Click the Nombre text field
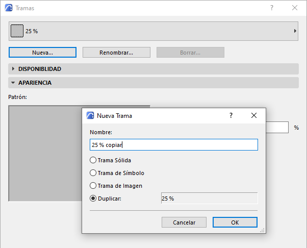The image size is (307, 248). point(173,145)
